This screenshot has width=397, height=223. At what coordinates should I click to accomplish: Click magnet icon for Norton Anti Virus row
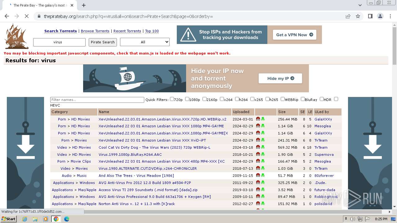click(x=258, y=203)
